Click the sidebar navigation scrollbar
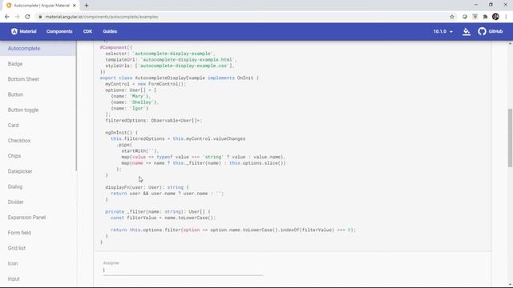 [x=77, y=106]
